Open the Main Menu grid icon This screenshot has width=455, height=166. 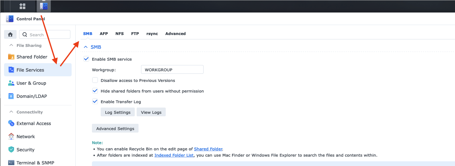click(x=23, y=6)
